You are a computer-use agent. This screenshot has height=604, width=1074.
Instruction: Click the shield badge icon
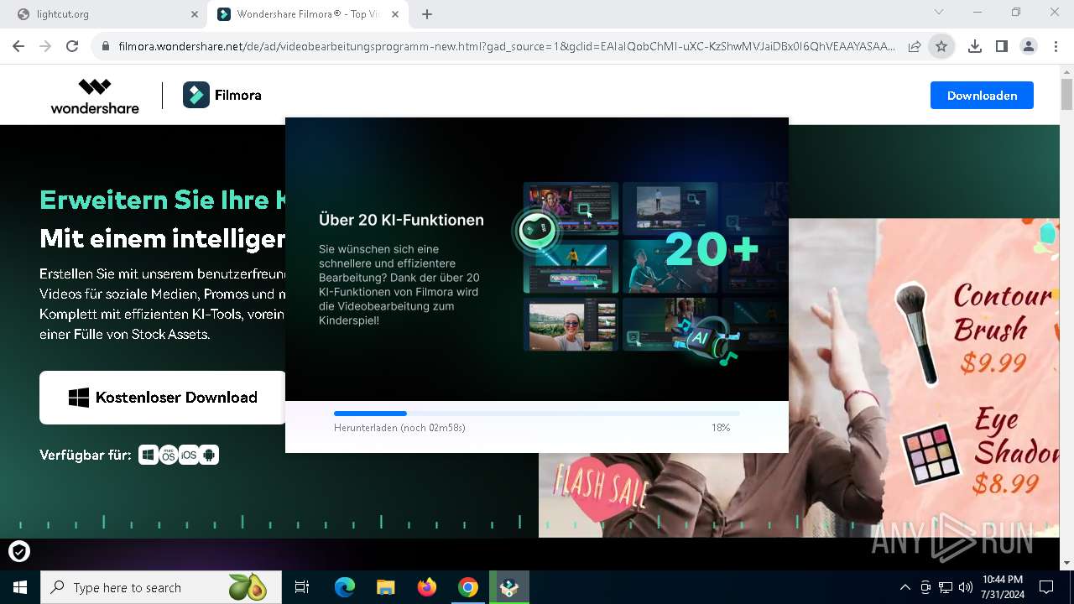pos(18,551)
